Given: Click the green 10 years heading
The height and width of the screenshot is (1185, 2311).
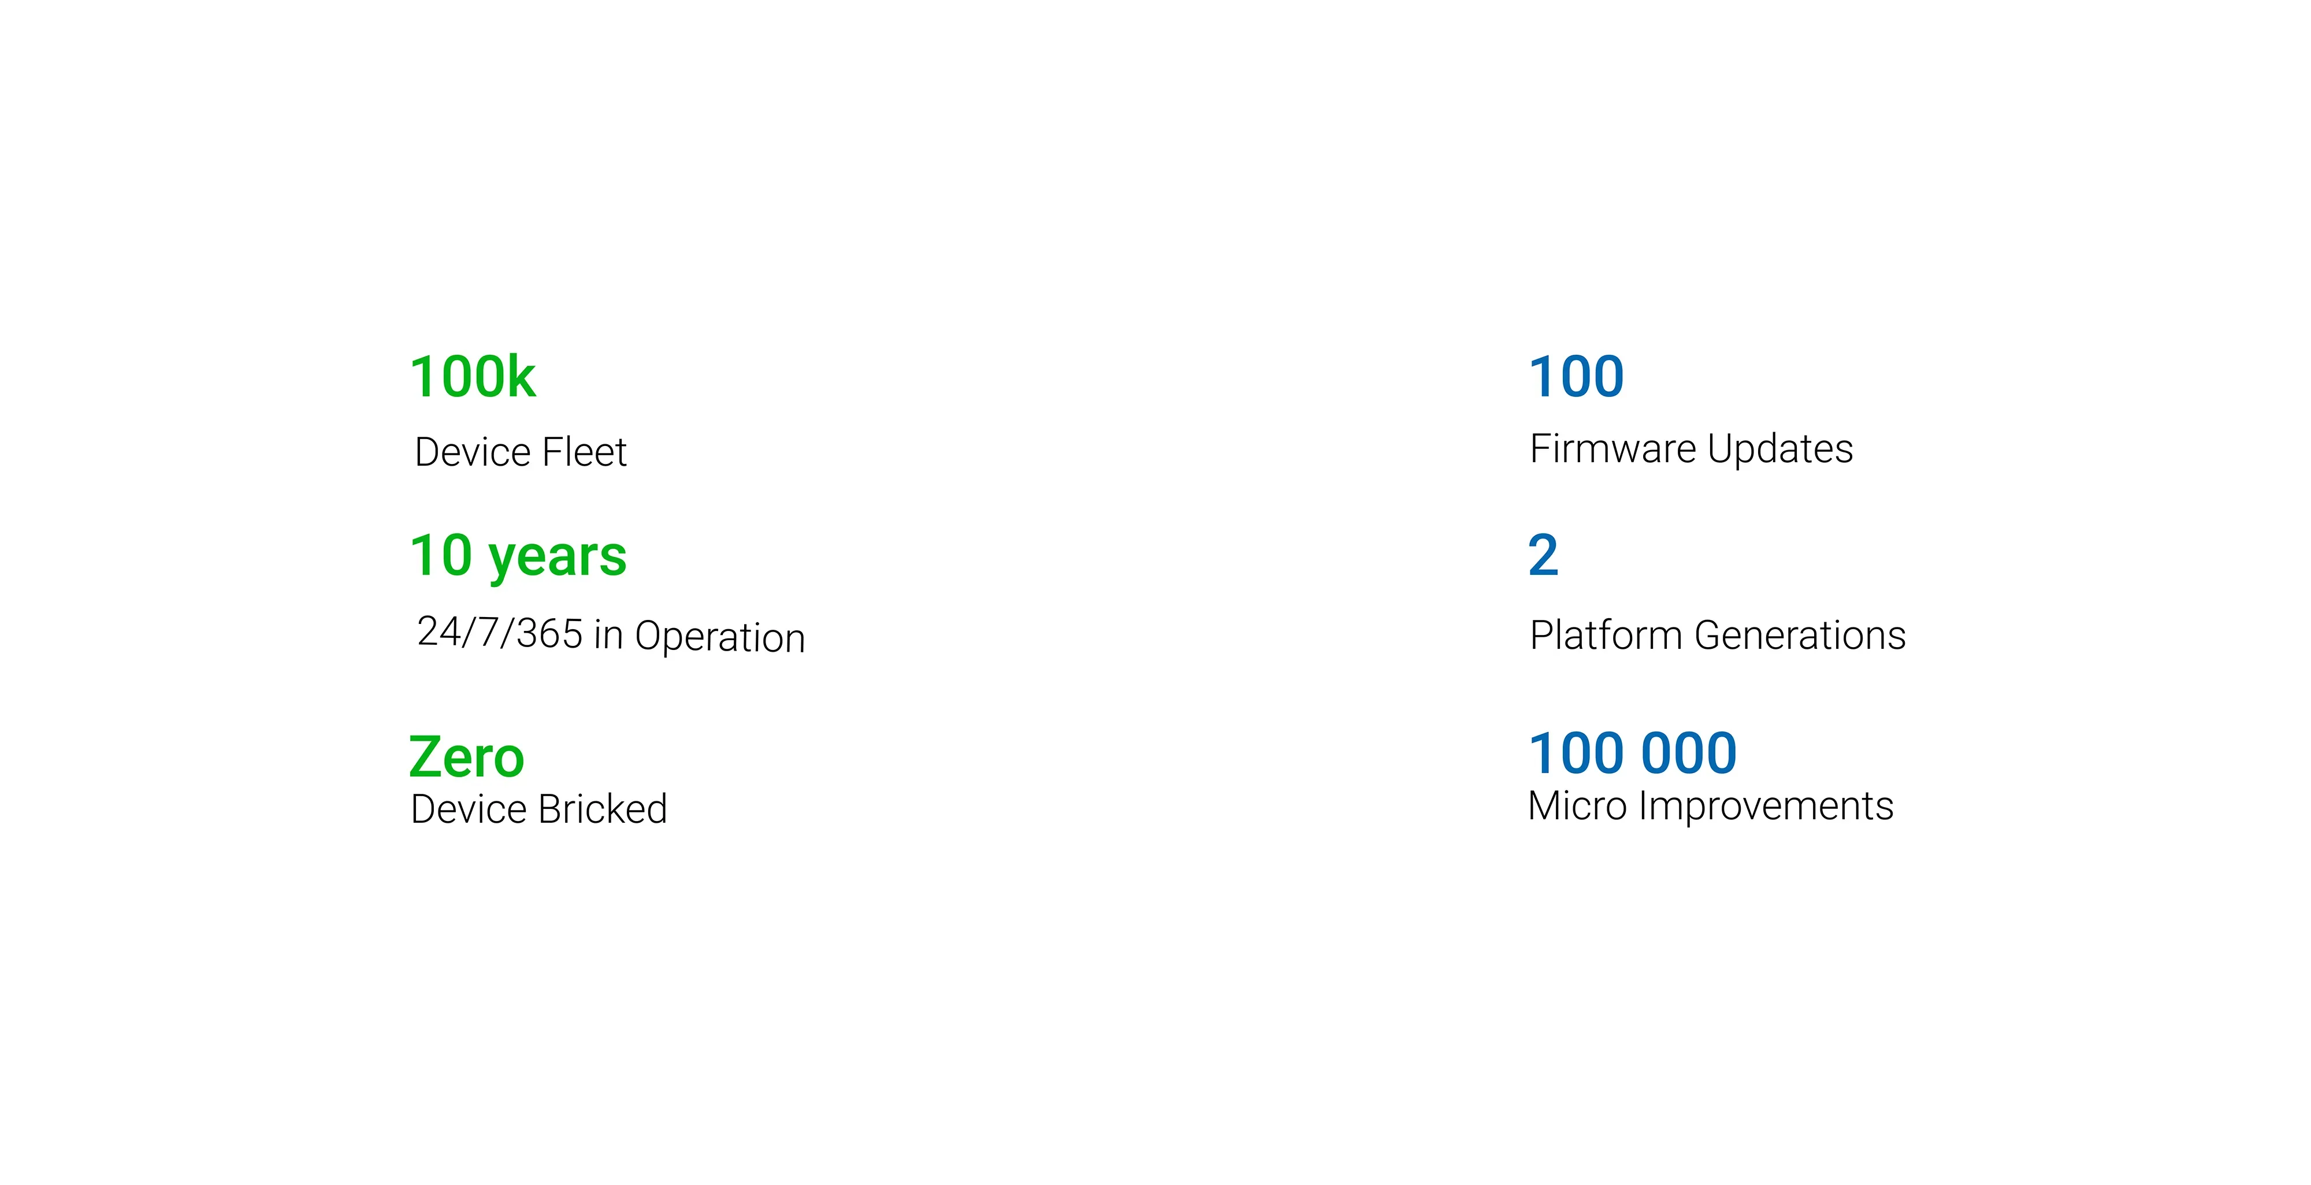Looking at the screenshot, I should [519, 557].
